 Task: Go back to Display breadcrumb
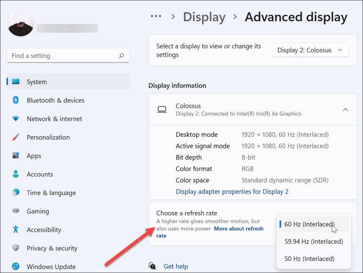pyautogui.click(x=204, y=17)
